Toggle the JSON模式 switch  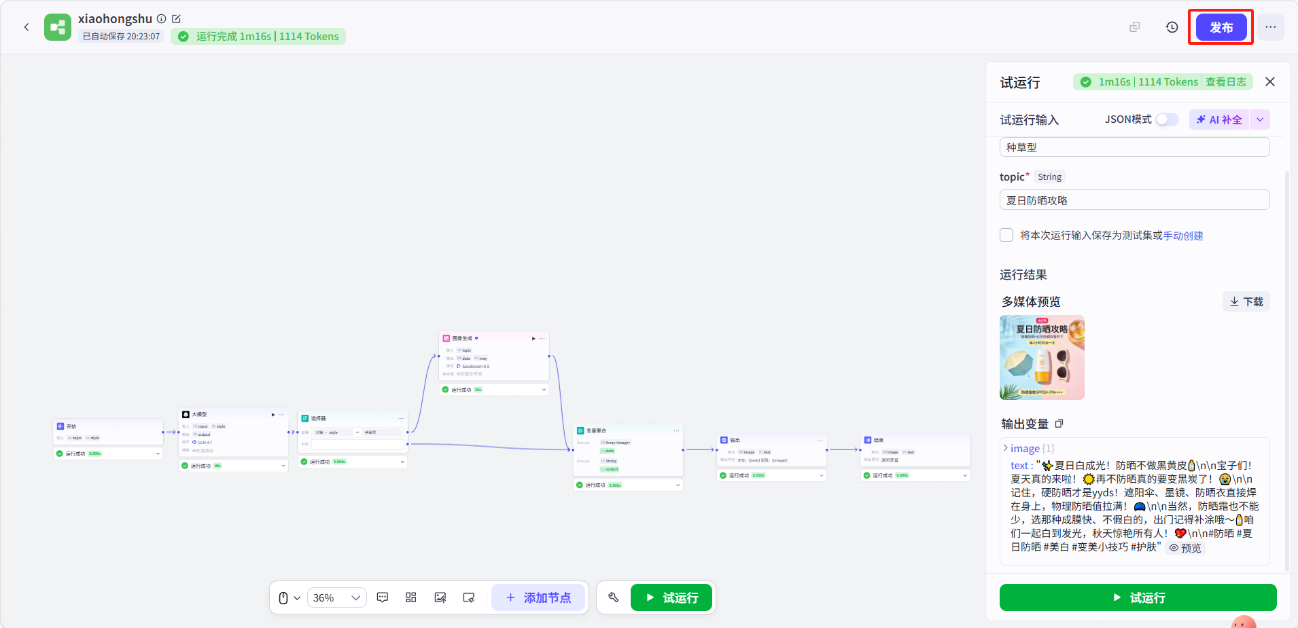1168,119
